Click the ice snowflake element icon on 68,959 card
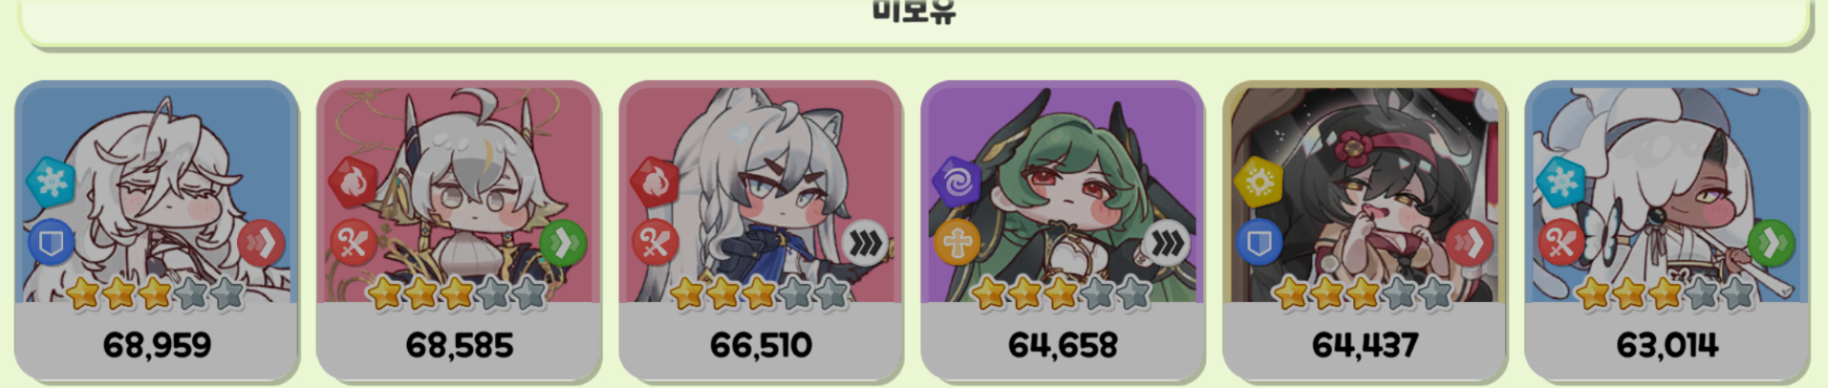This screenshot has width=1828, height=388. click(x=51, y=181)
